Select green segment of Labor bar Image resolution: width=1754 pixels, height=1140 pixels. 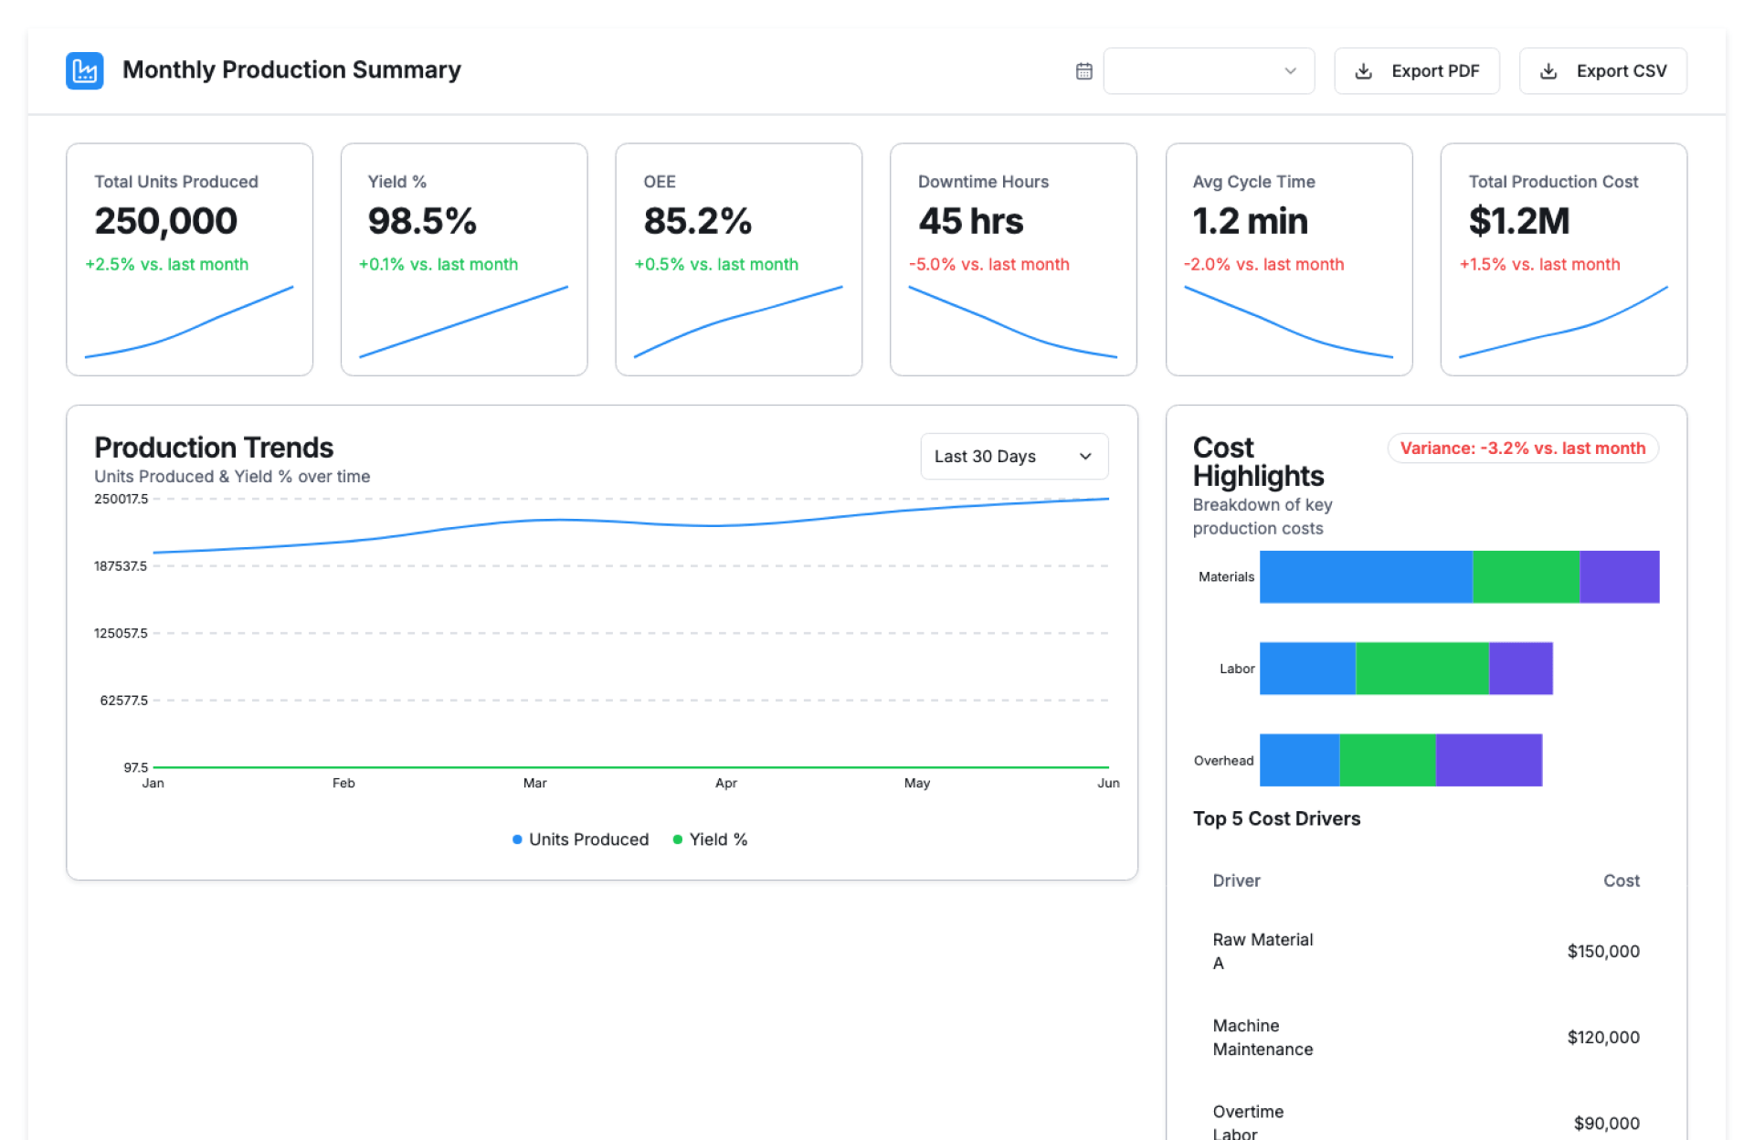pyautogui.click(x=1421, y=668)
